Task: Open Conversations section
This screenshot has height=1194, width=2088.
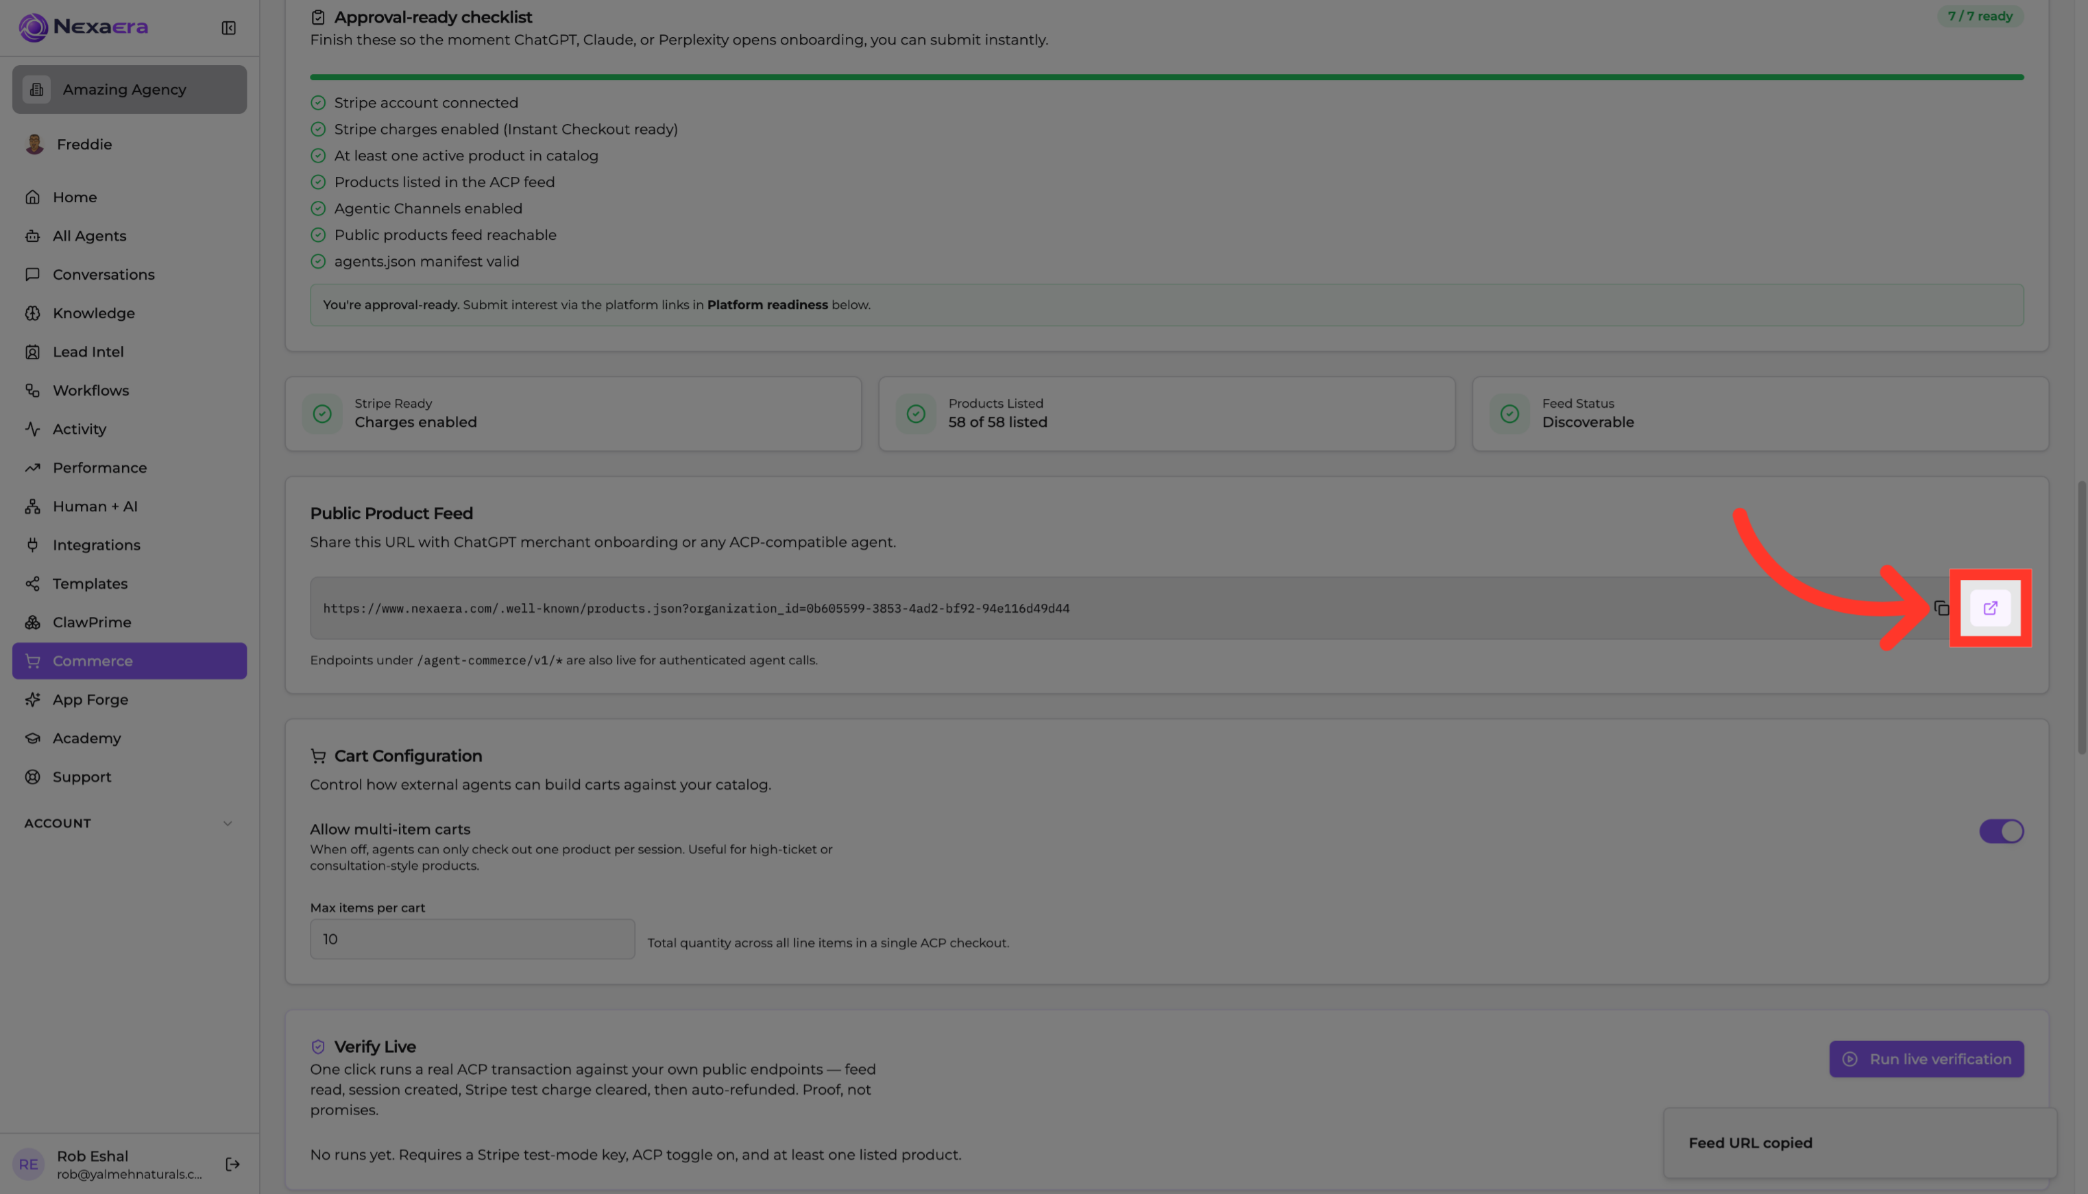Action: pos(130,274)
